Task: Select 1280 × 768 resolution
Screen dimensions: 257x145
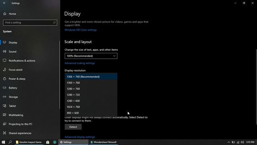Action: [x=91, y=89]
